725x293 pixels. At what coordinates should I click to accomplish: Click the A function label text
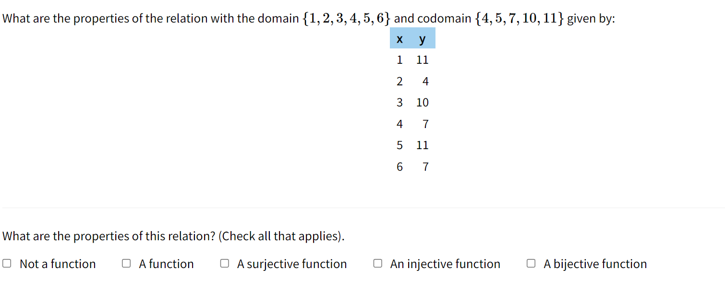[x=166, y=263]
